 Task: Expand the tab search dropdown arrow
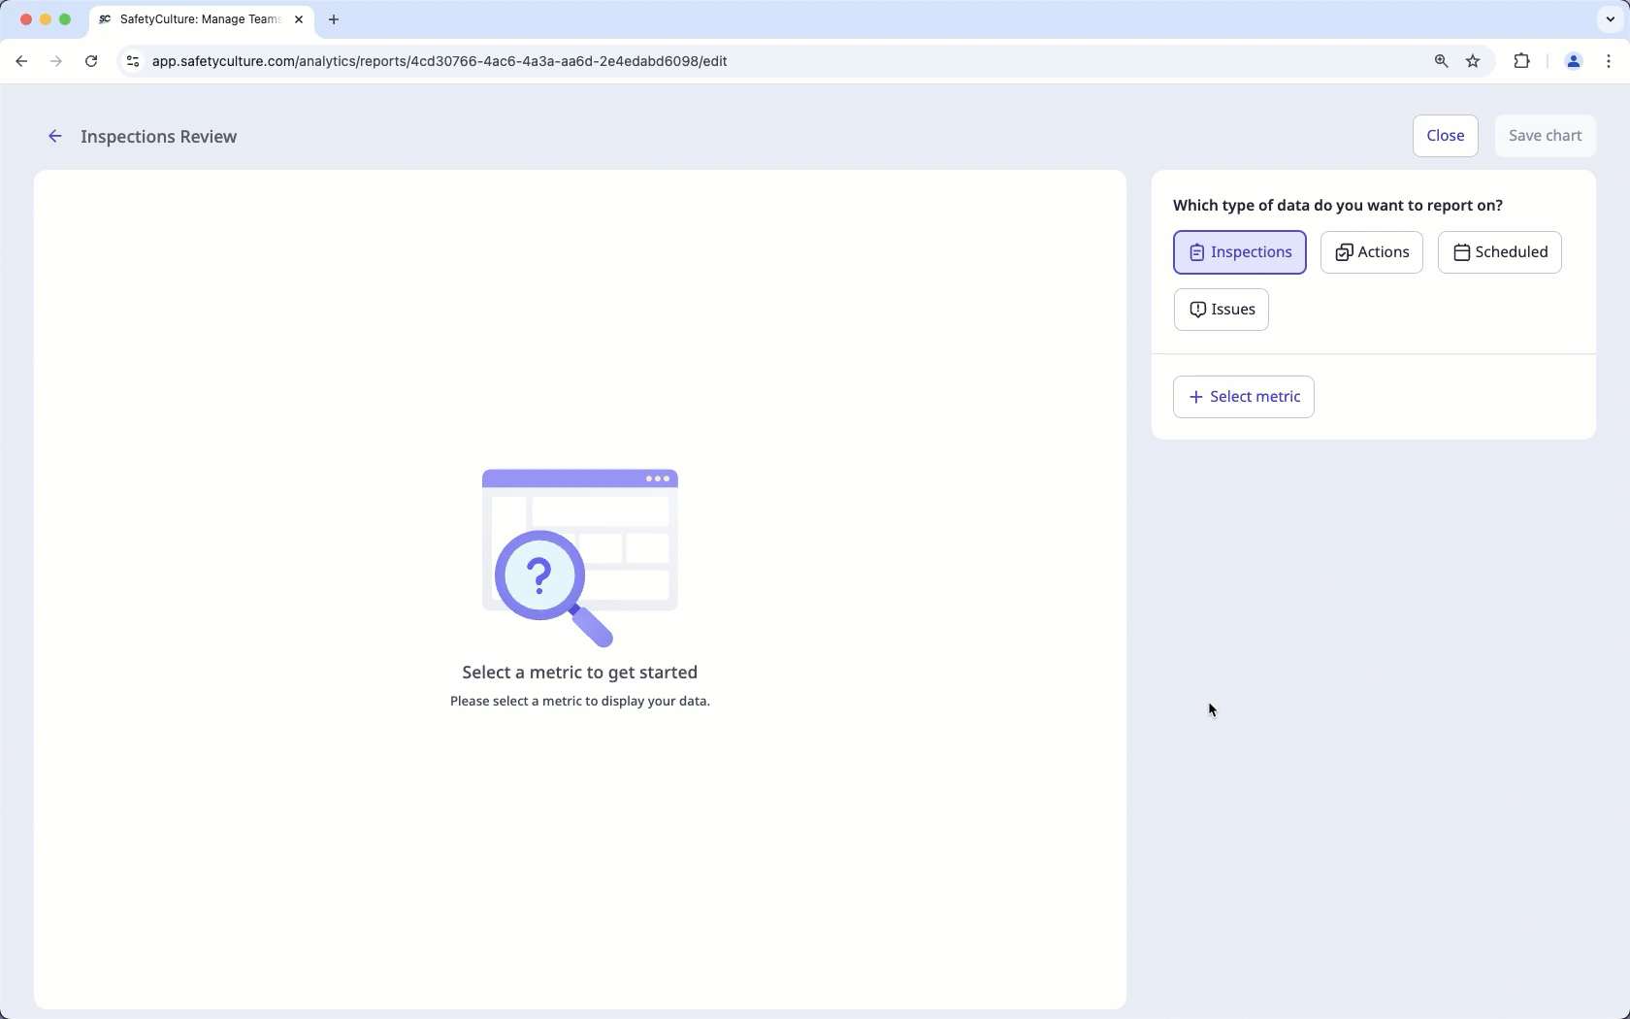point(1610,19)
